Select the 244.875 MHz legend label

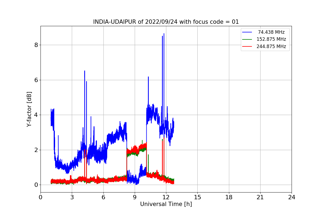[x=271, y=46]
